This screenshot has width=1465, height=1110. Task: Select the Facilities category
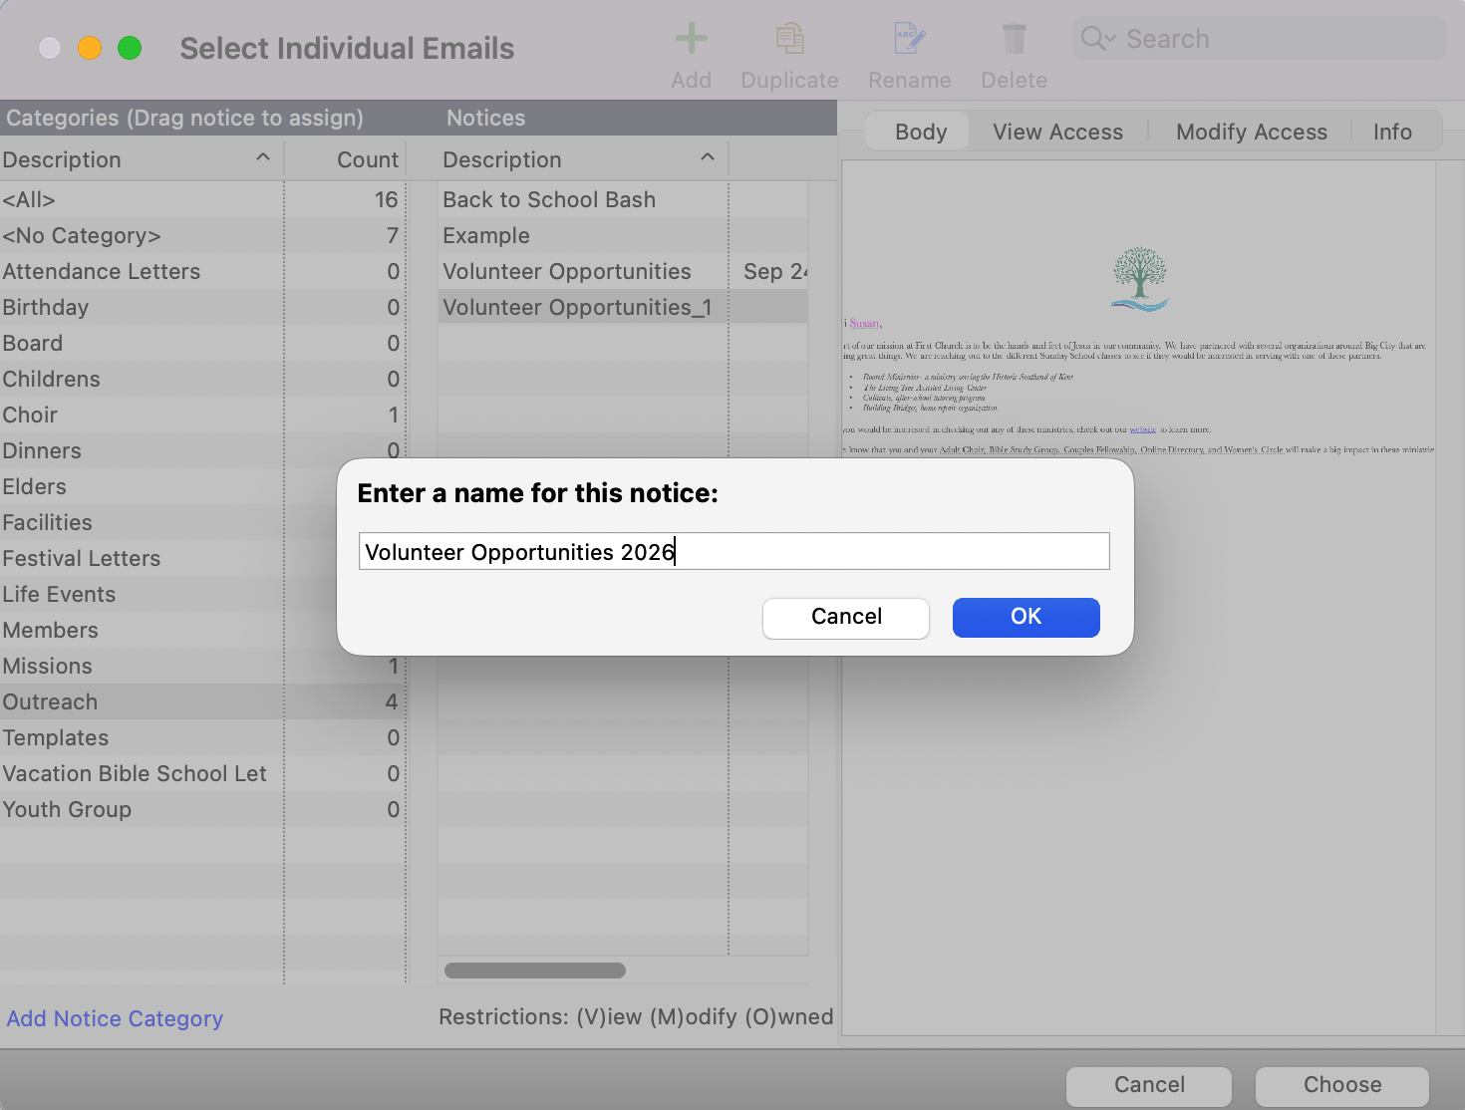tap(169, 522)
